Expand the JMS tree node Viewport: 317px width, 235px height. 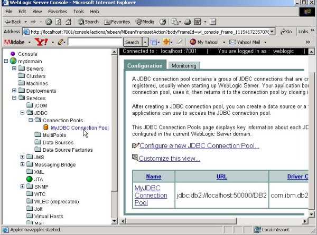[22, 157]
